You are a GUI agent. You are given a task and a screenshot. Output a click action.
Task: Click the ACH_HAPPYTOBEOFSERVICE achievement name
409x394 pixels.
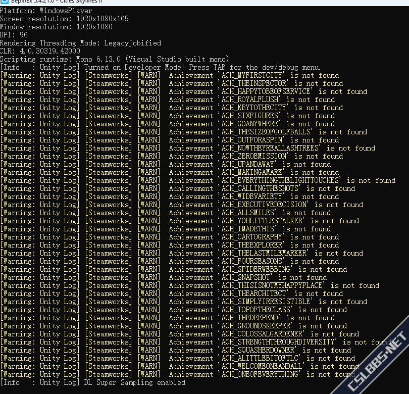pos(266,91)
